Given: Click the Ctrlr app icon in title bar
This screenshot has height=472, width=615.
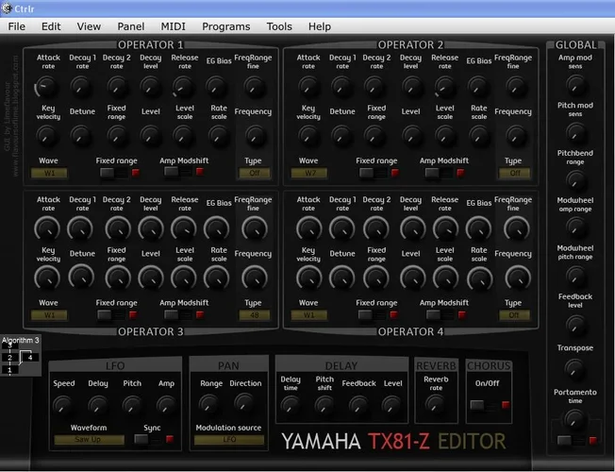Looking at the screenshot, I should coord(8,8).
